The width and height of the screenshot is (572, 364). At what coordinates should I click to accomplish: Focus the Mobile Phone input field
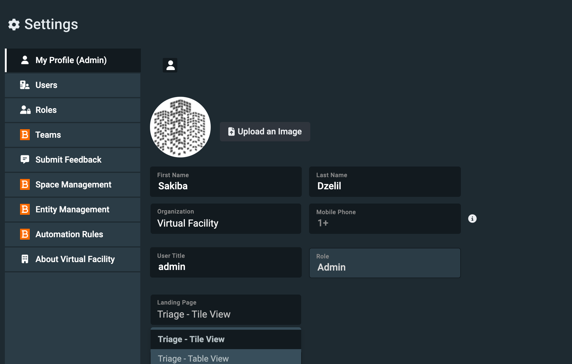(x=385, y=219)
